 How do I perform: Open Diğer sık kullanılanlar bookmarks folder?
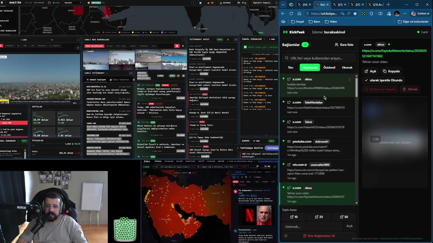pyautogui.click(x=413, y=22)
